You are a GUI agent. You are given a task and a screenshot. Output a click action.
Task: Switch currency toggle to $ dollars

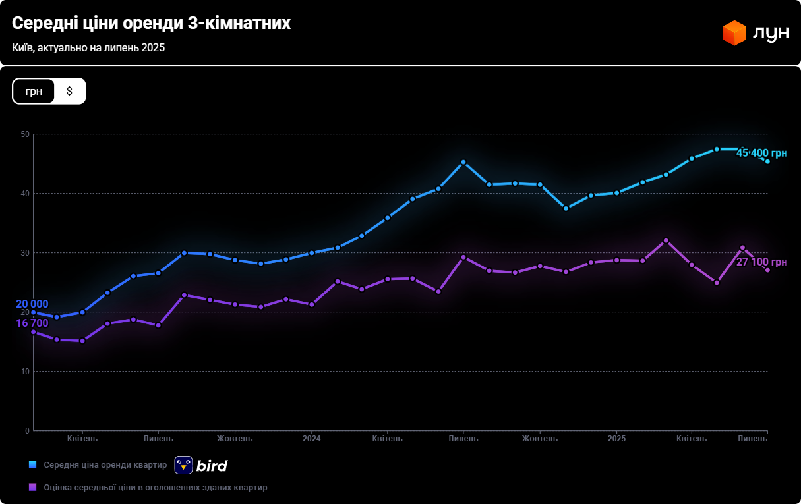tap(69, 91)
